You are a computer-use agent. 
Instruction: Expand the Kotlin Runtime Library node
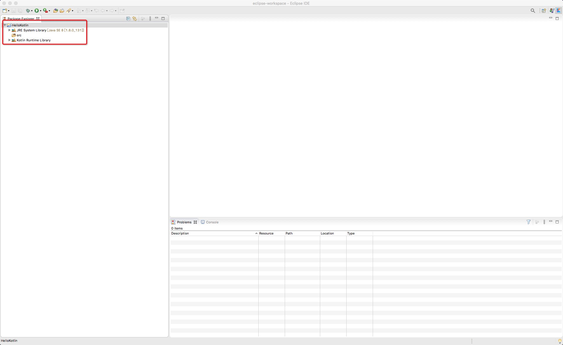9,40
